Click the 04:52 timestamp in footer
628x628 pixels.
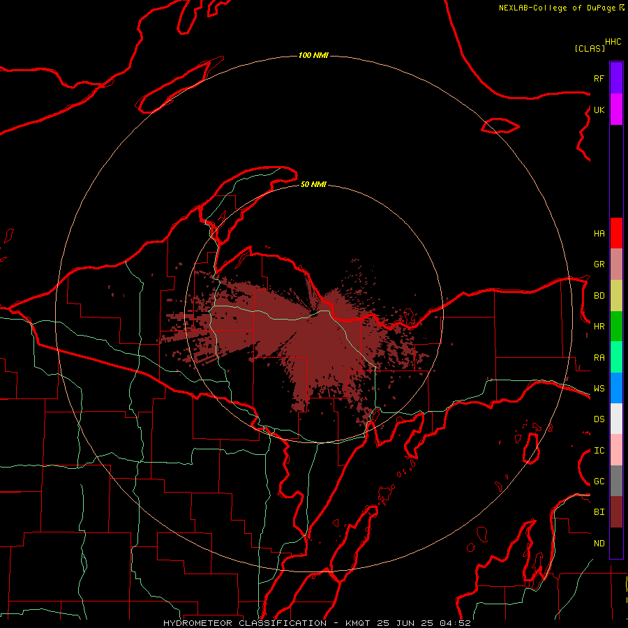(455, 623)
